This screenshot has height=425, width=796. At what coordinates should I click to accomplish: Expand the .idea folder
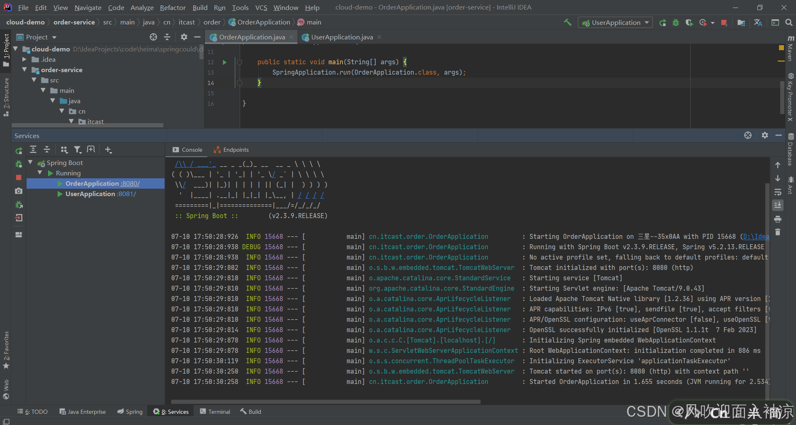point(24,59)
